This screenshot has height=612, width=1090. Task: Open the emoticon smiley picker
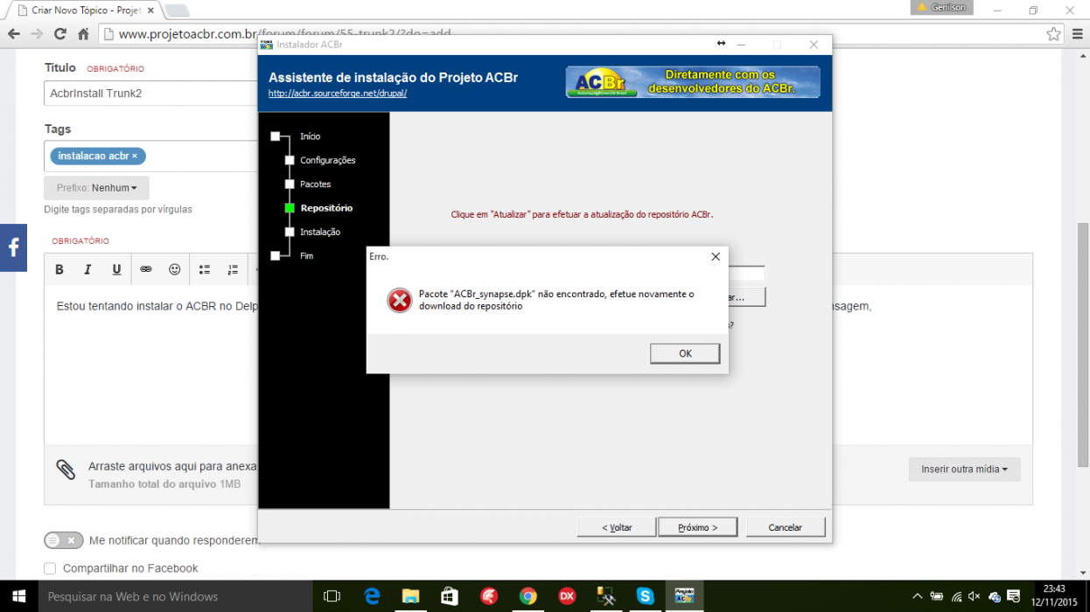[175, 269]
